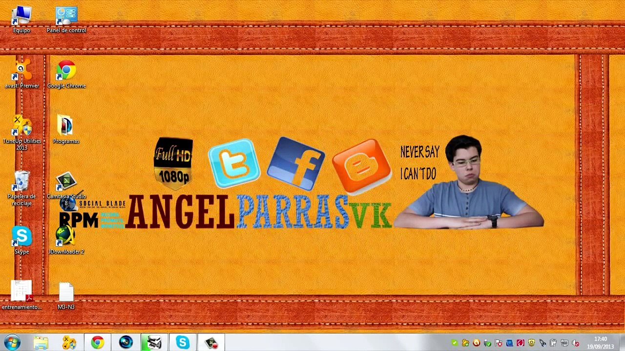Image resolution: width=625 pixels, height=351 pixels.
Task: Launch JDownloader 2 from the desktop
Action: [66, 241]
